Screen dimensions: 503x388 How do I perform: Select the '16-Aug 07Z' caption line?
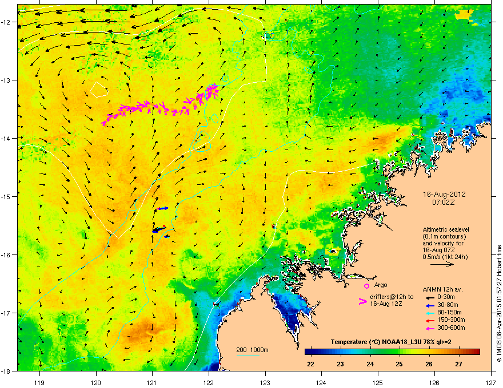[x=438, y=250]
